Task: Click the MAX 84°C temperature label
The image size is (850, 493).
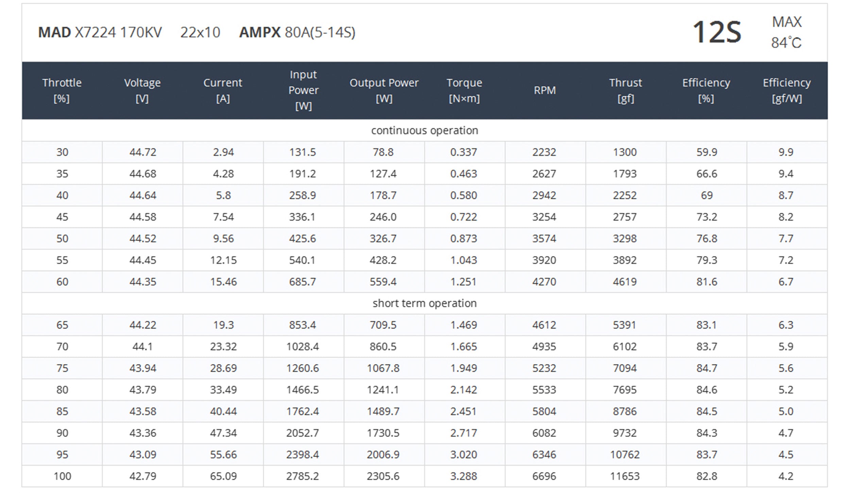Action: 786,33
